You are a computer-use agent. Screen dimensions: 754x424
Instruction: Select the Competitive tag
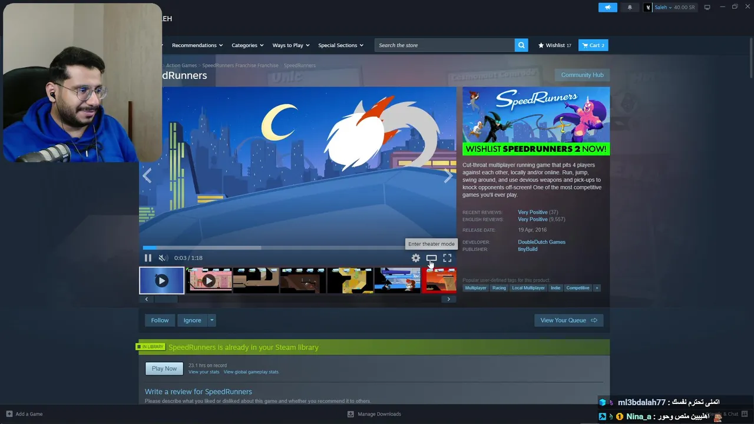[578, 288]
